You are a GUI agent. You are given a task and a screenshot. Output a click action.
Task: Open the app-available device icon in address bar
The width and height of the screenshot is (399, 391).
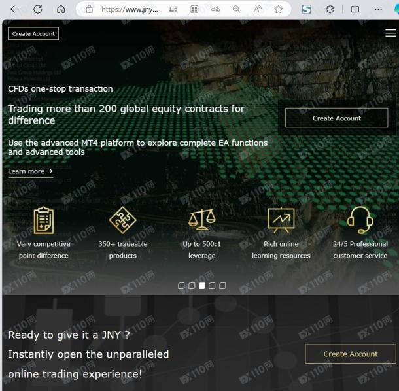click(173, 9)
